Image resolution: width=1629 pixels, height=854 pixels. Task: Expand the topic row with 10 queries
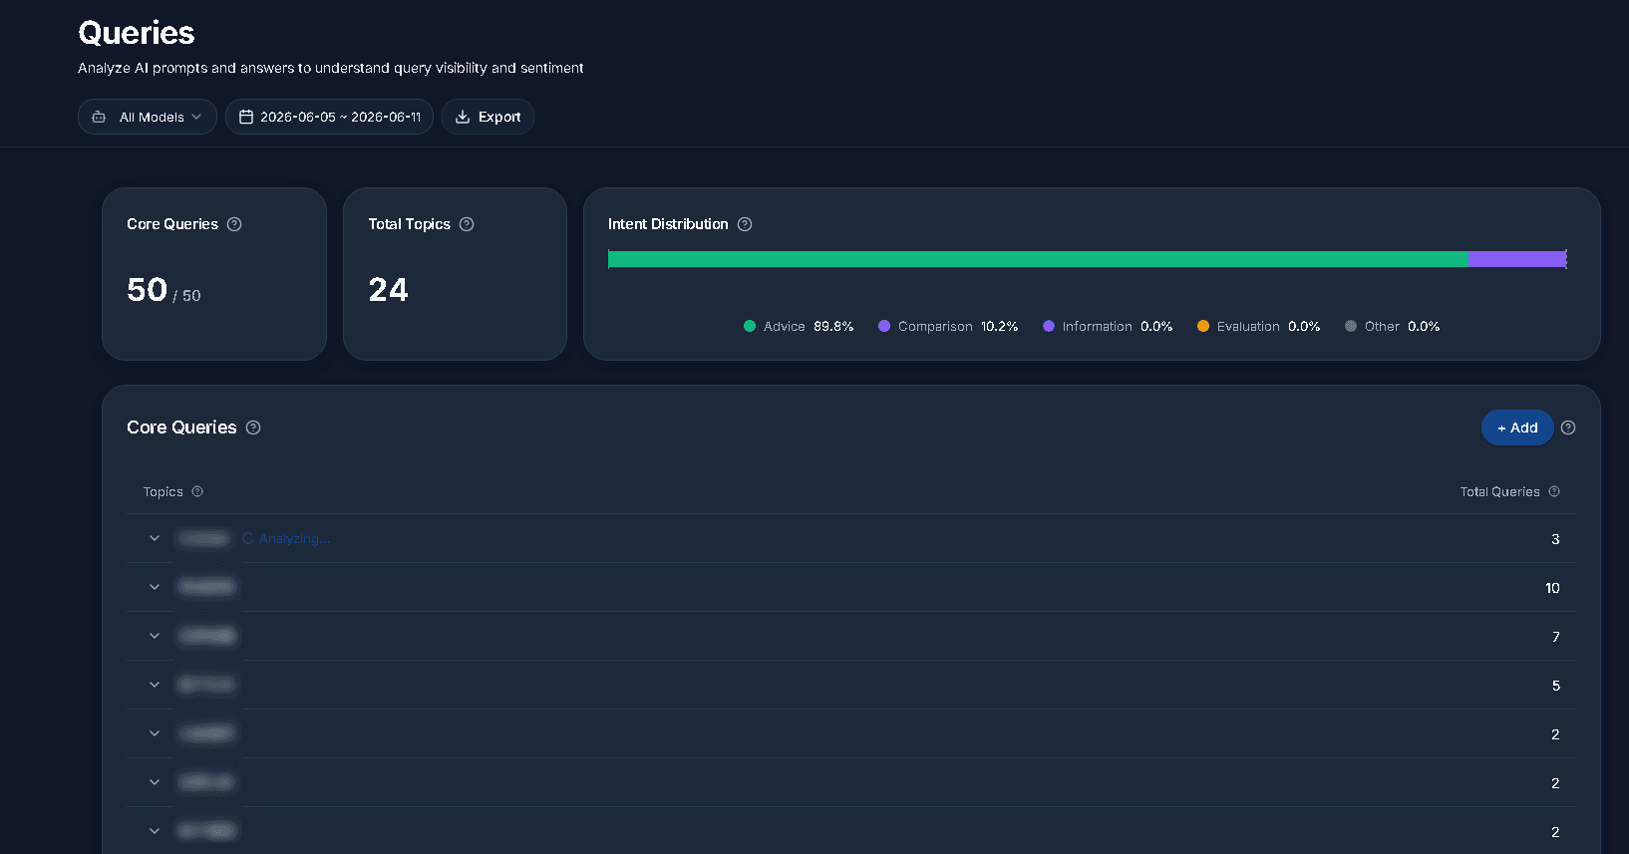click(155, 587)
